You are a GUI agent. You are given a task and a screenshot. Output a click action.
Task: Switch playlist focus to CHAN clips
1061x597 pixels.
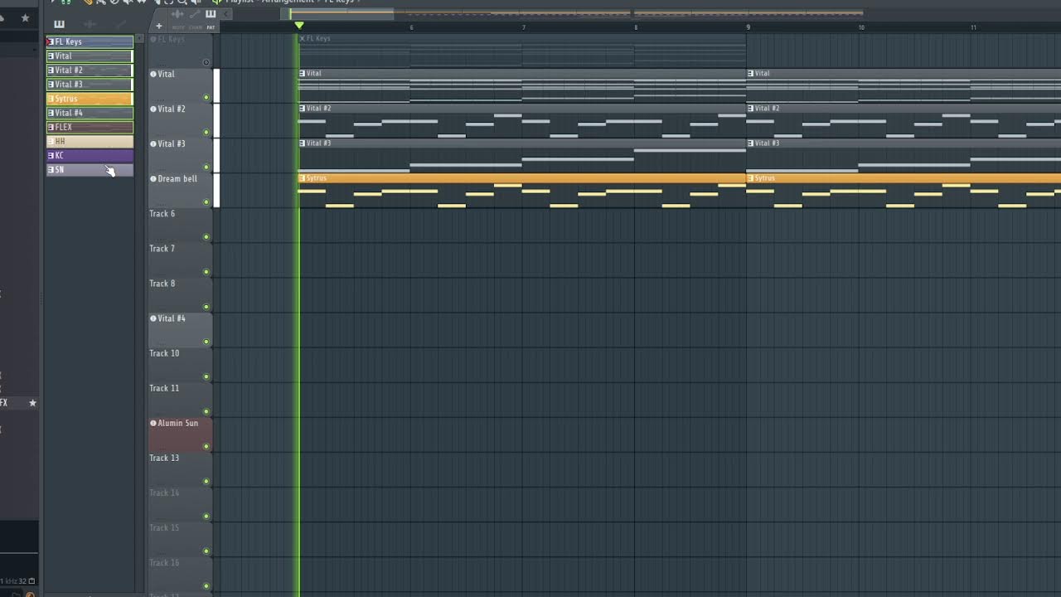point(196,27)
